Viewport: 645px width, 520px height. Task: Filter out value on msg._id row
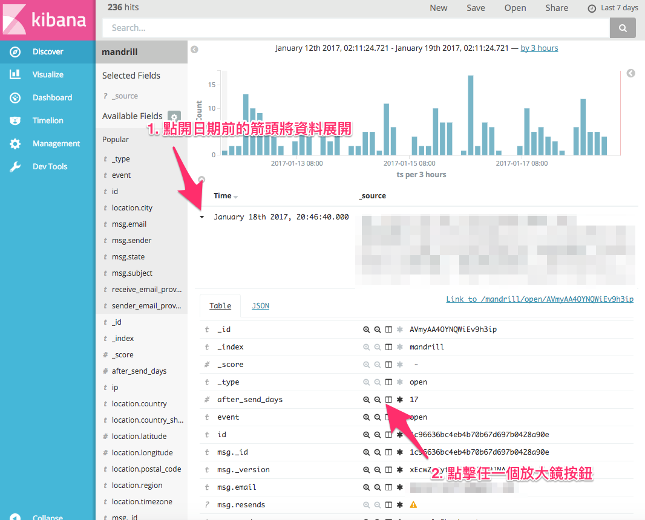(377, 452)
